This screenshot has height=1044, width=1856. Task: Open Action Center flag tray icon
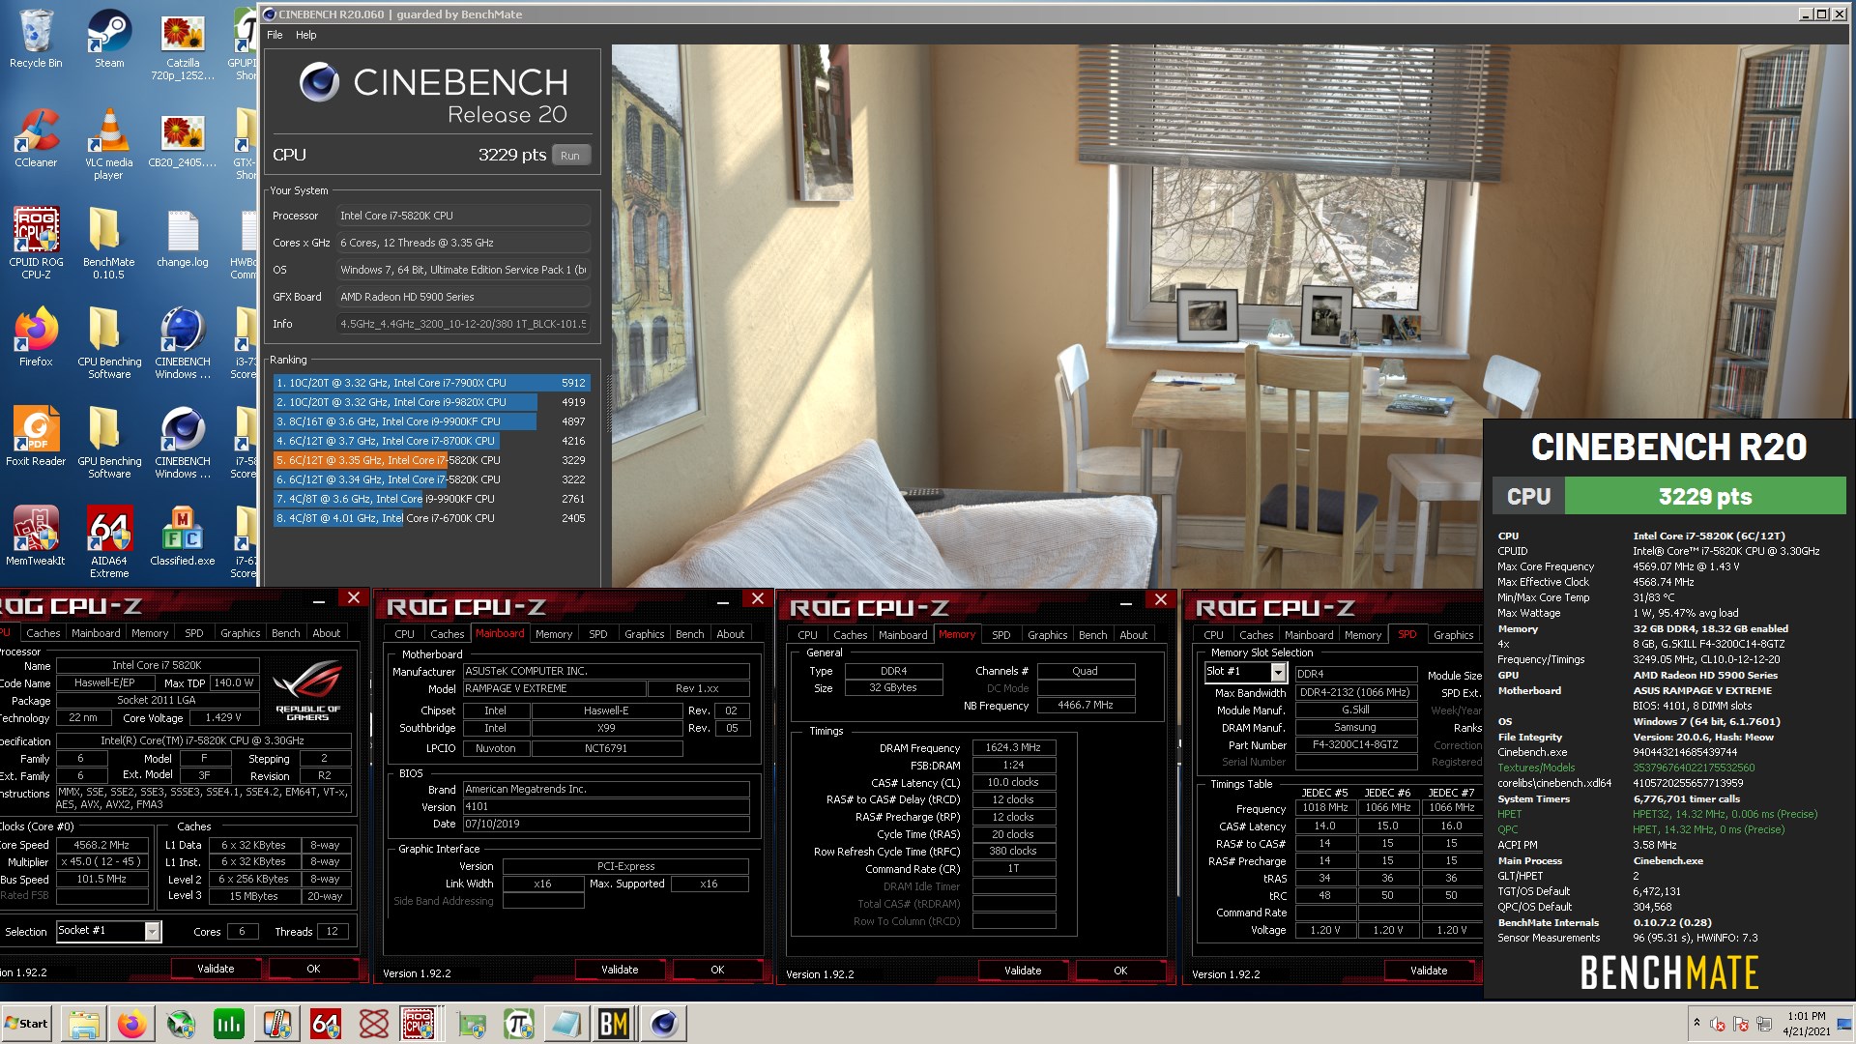(x=1741, y=1024)
